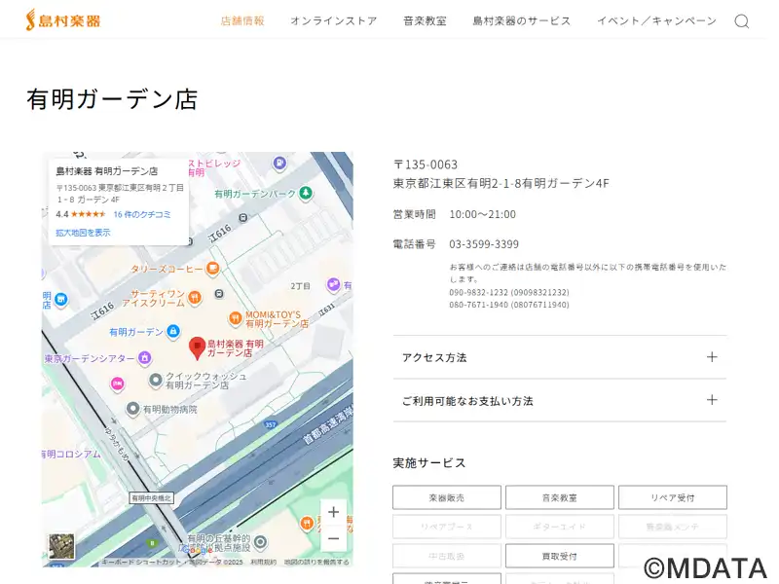Image resolution: width=779 pixels, height=584 pixels.
Task: Open the 音楽教室 navigation item
Action: pyautogui.click(x=425, y=20)
